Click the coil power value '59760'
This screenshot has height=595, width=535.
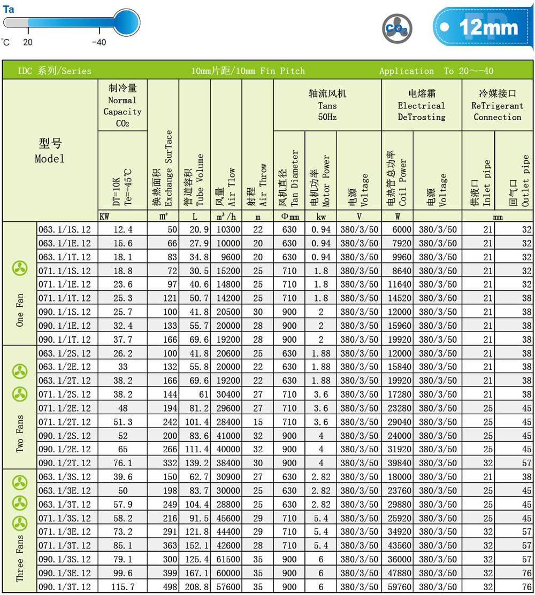point(399,587)
